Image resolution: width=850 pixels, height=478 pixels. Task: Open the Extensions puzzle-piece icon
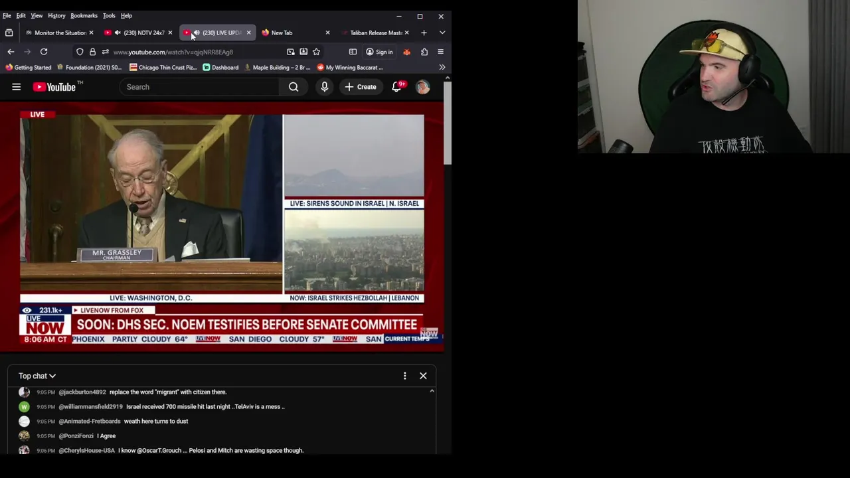(424, 52)
